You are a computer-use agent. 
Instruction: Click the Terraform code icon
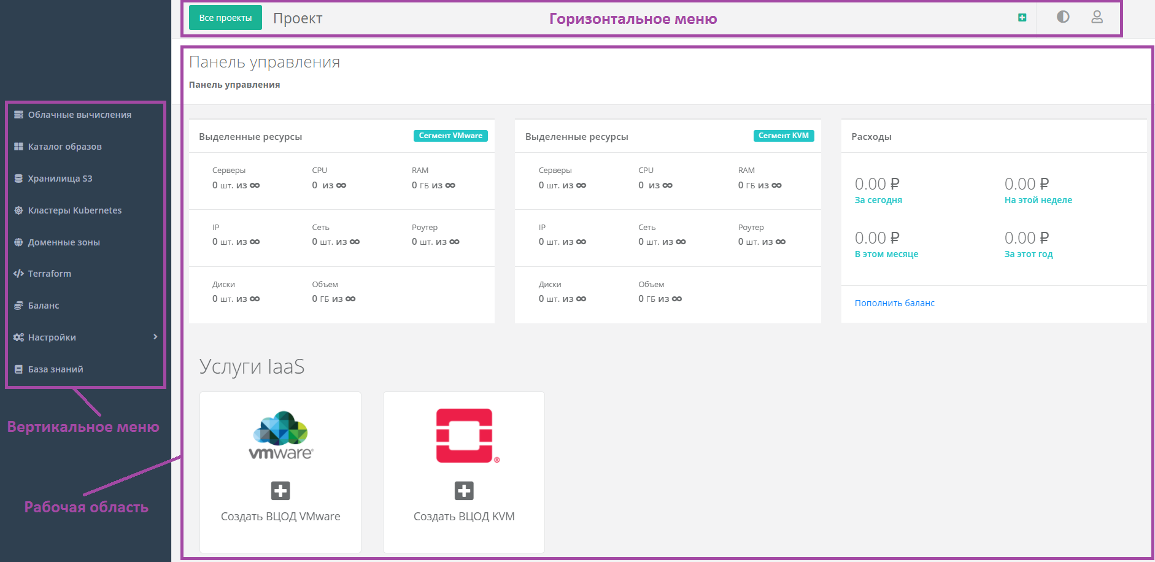[x=18, y=274]
